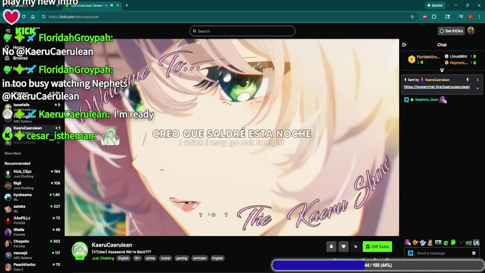The width and height of the screenshot is (485, 273).
Task: Open BigE recommended channel
Action: coord(32,185)
